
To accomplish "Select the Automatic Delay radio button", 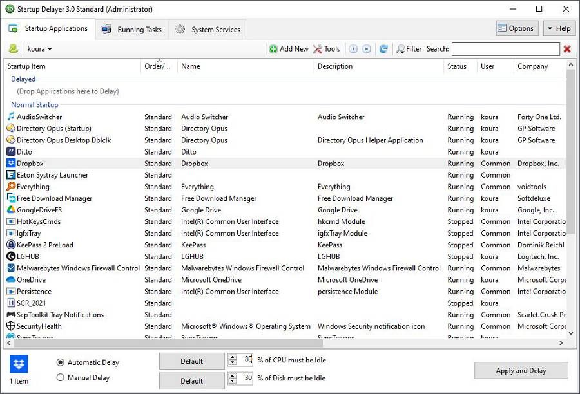I will (x=61, y=362).
